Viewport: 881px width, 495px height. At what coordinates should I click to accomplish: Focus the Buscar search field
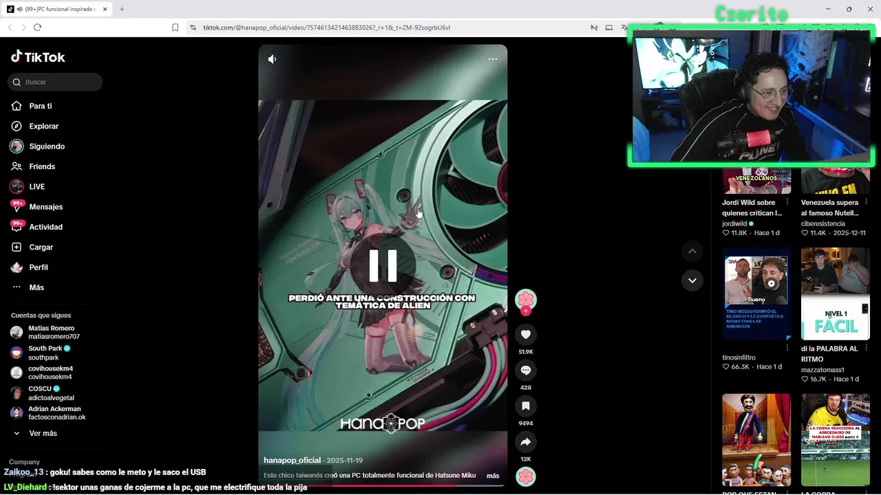pos(55,82)
